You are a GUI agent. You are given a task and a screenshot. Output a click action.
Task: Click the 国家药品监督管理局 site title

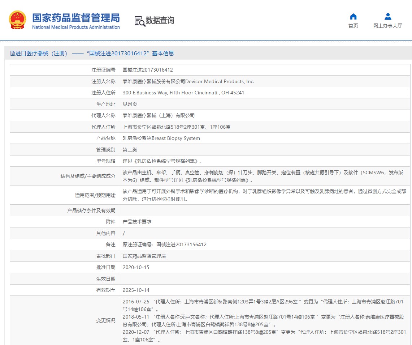point(76,18)
